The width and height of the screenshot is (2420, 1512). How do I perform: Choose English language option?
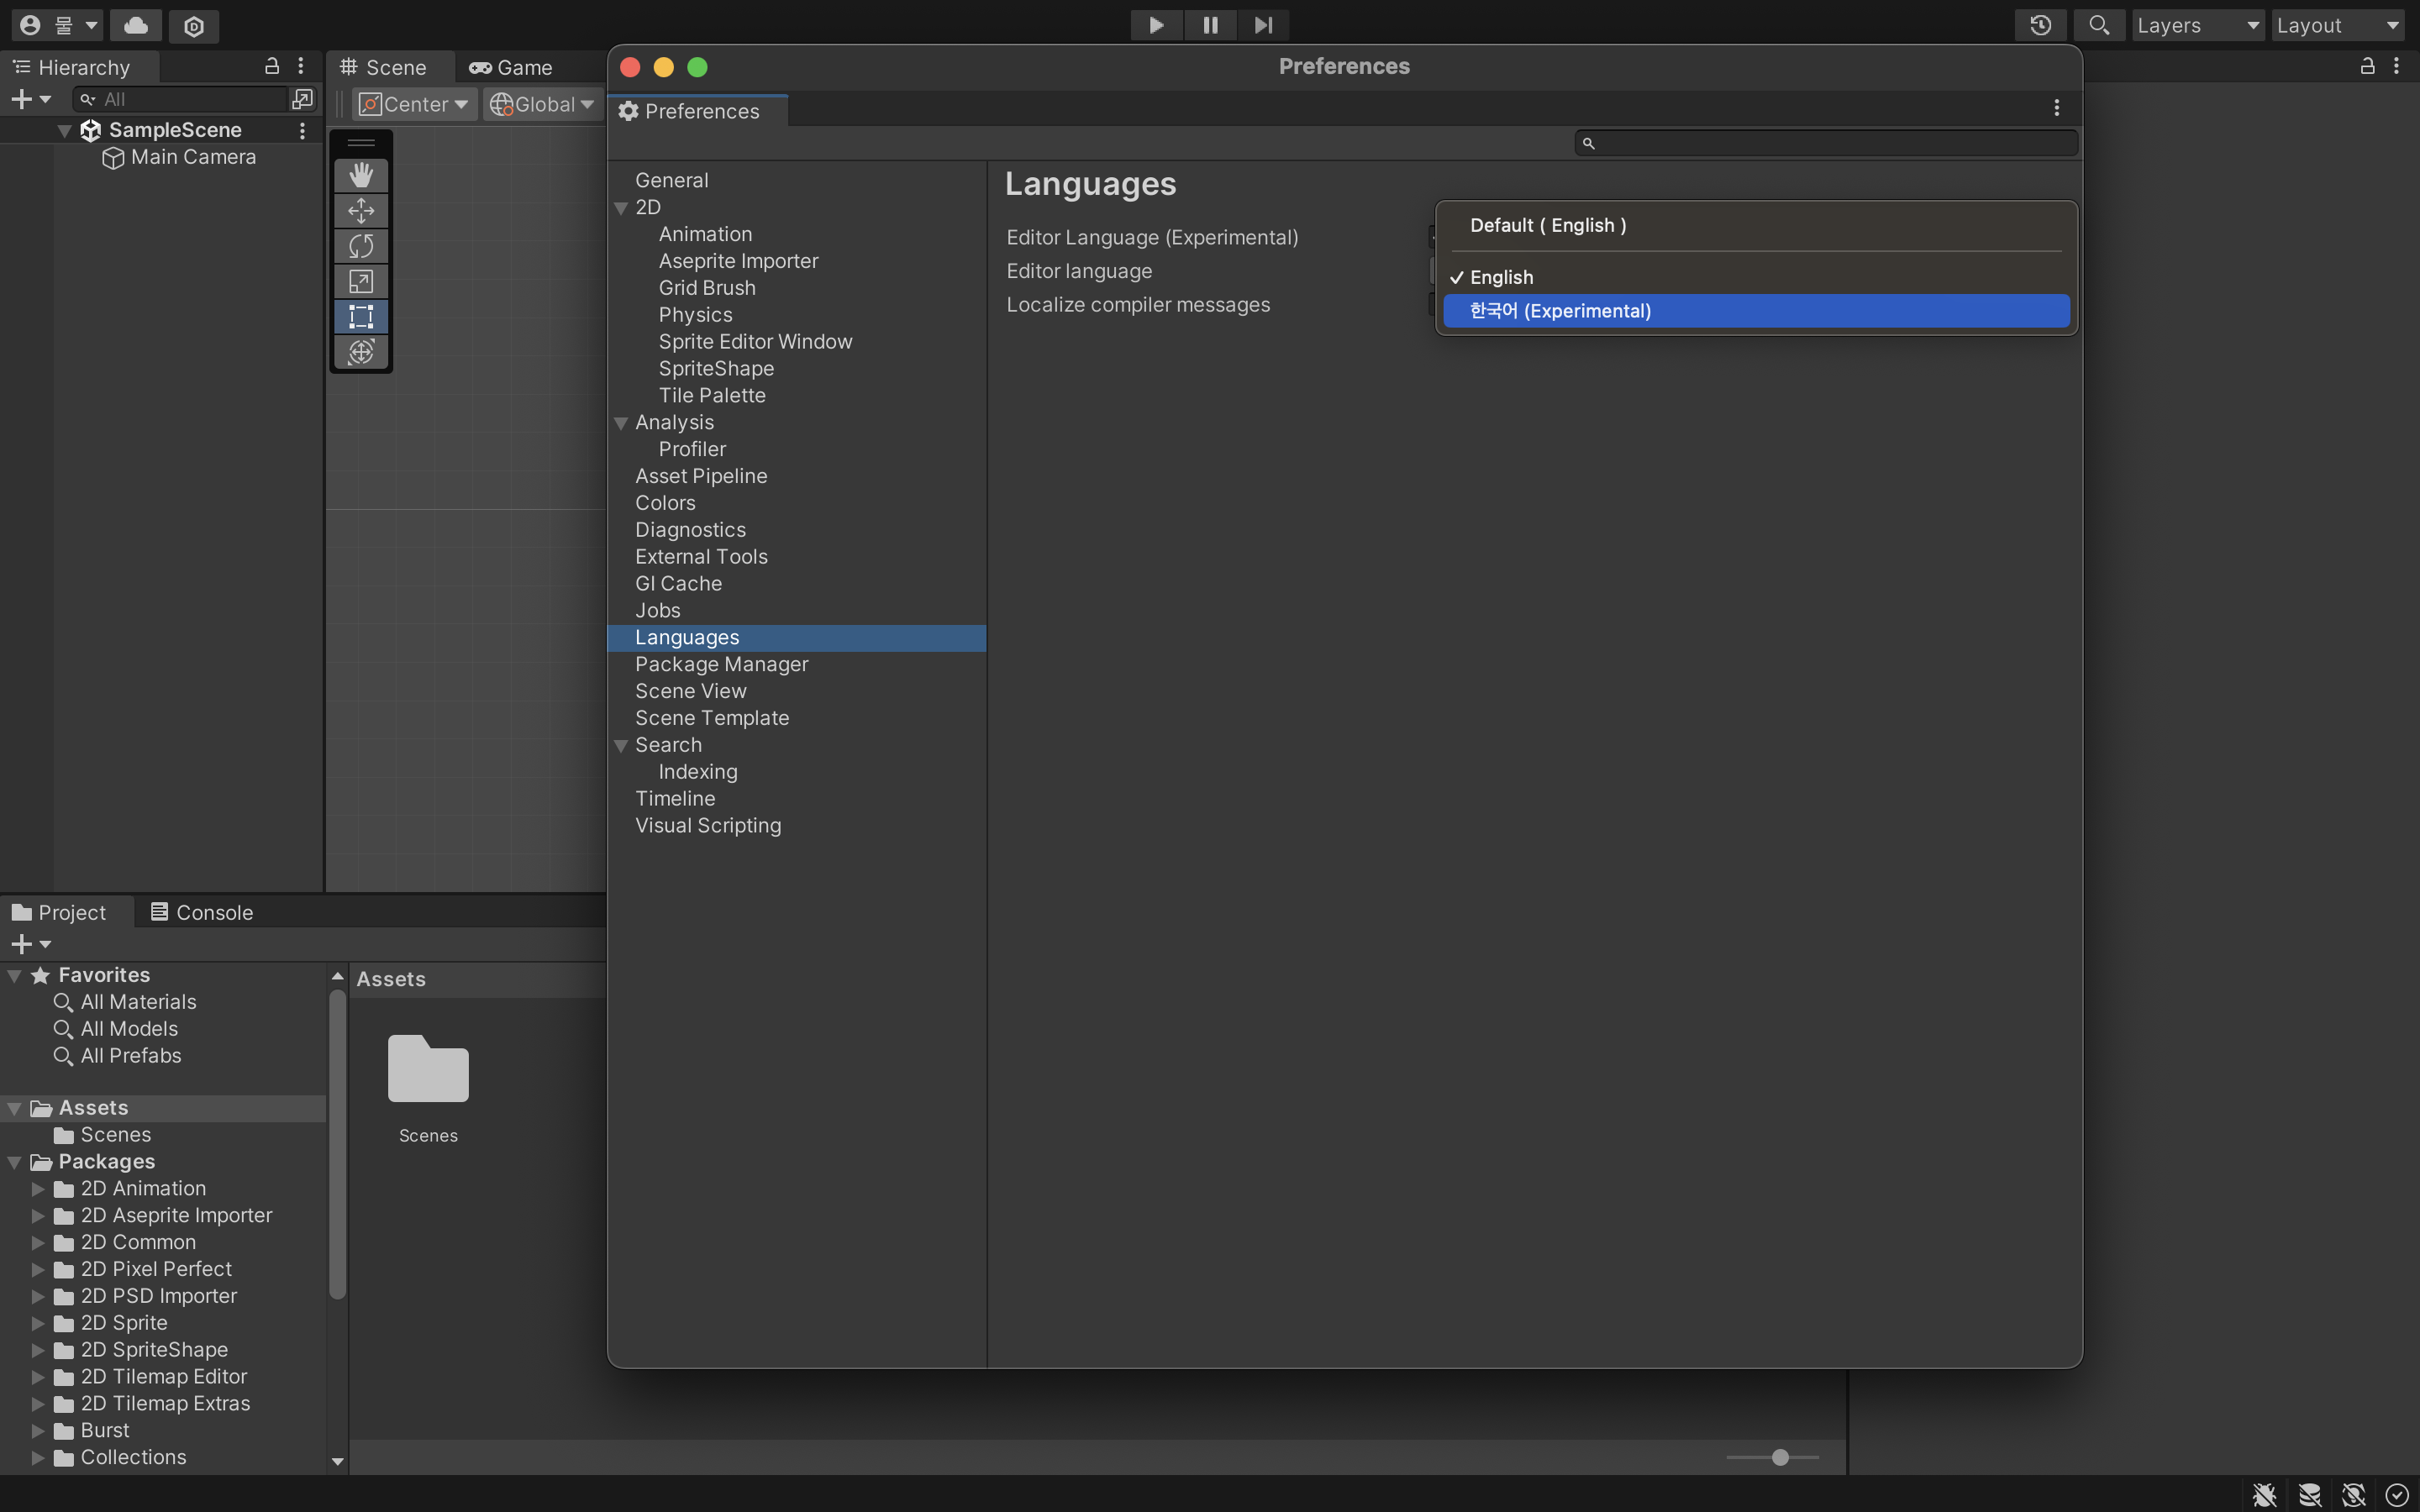pyautogui.click(x=1756, y=277)
